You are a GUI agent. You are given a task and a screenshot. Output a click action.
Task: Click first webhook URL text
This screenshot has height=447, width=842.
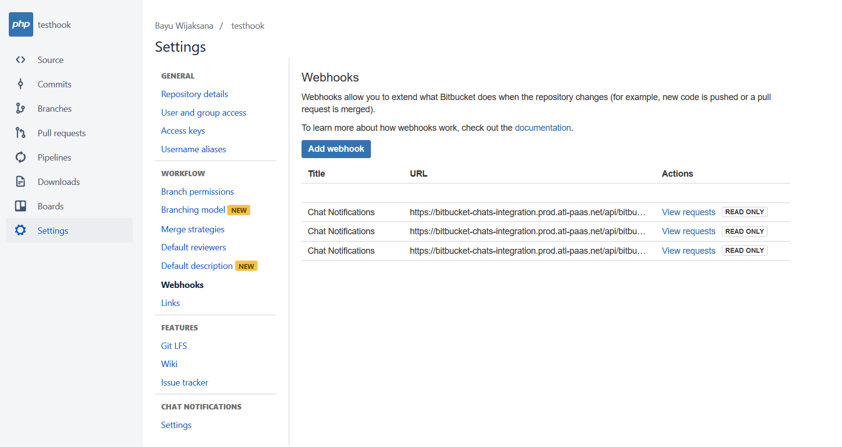click(528, 212)
